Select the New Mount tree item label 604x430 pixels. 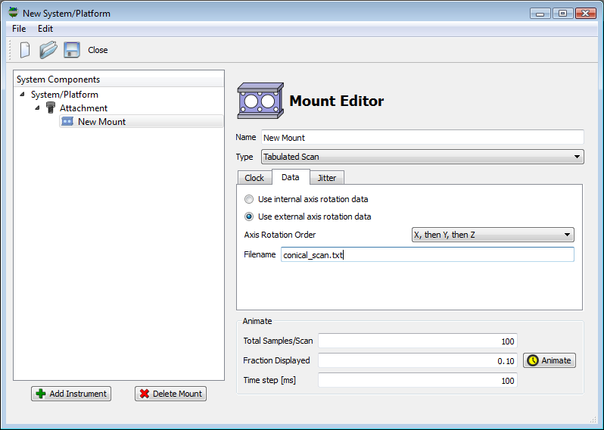click(x=101, y=122)
